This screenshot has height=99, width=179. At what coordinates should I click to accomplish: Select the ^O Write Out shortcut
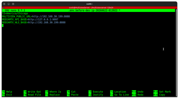32,92
